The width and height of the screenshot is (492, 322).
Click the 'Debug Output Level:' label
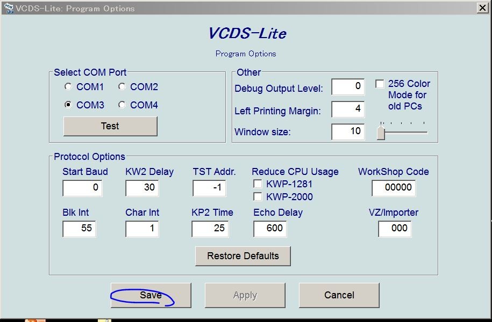(x=279, y=89)
